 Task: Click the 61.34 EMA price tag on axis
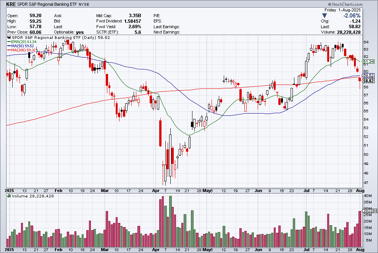tap(368, 62)
